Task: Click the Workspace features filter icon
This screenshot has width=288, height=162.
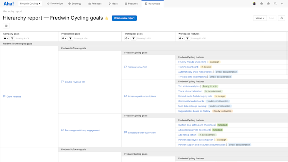Action: coord(187,38)
